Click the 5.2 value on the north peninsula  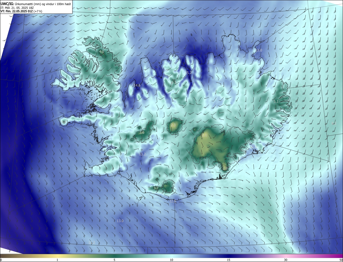click(189, 73)
